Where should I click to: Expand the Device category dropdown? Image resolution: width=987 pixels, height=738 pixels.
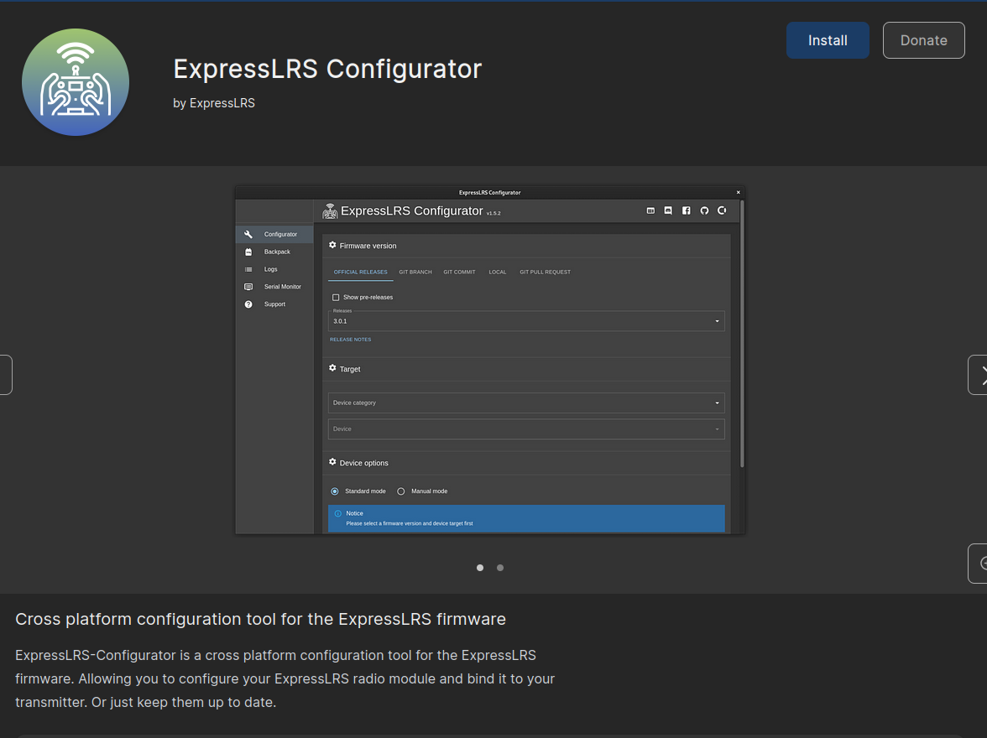point(526,403)
